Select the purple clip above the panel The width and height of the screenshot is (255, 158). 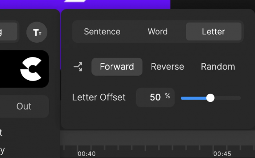pyautogui.click(x=85, y=4)
